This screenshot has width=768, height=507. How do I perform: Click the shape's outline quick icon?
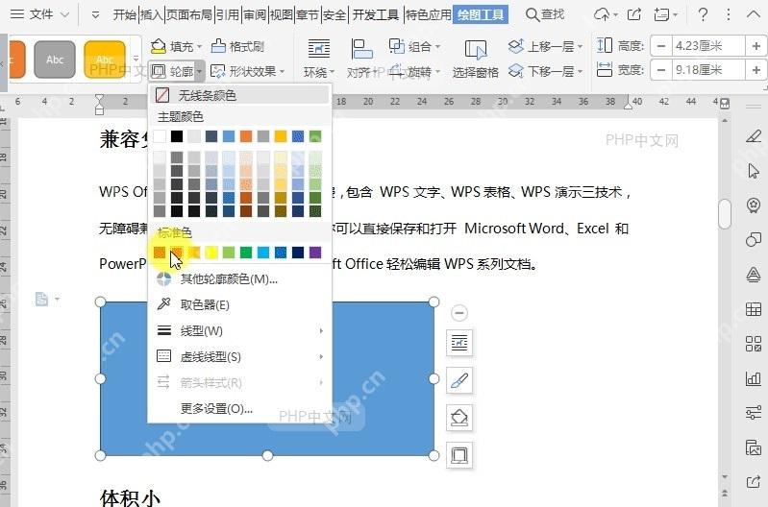pyautogui.click(x=459, y=455)
